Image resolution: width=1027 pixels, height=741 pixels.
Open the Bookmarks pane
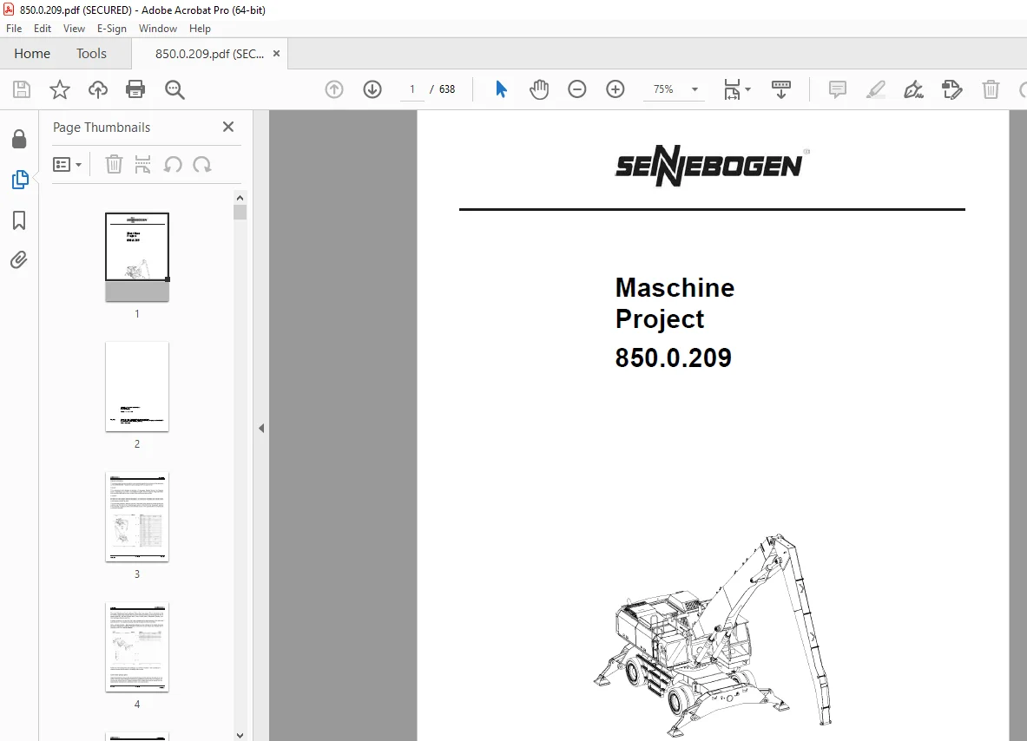19,220
